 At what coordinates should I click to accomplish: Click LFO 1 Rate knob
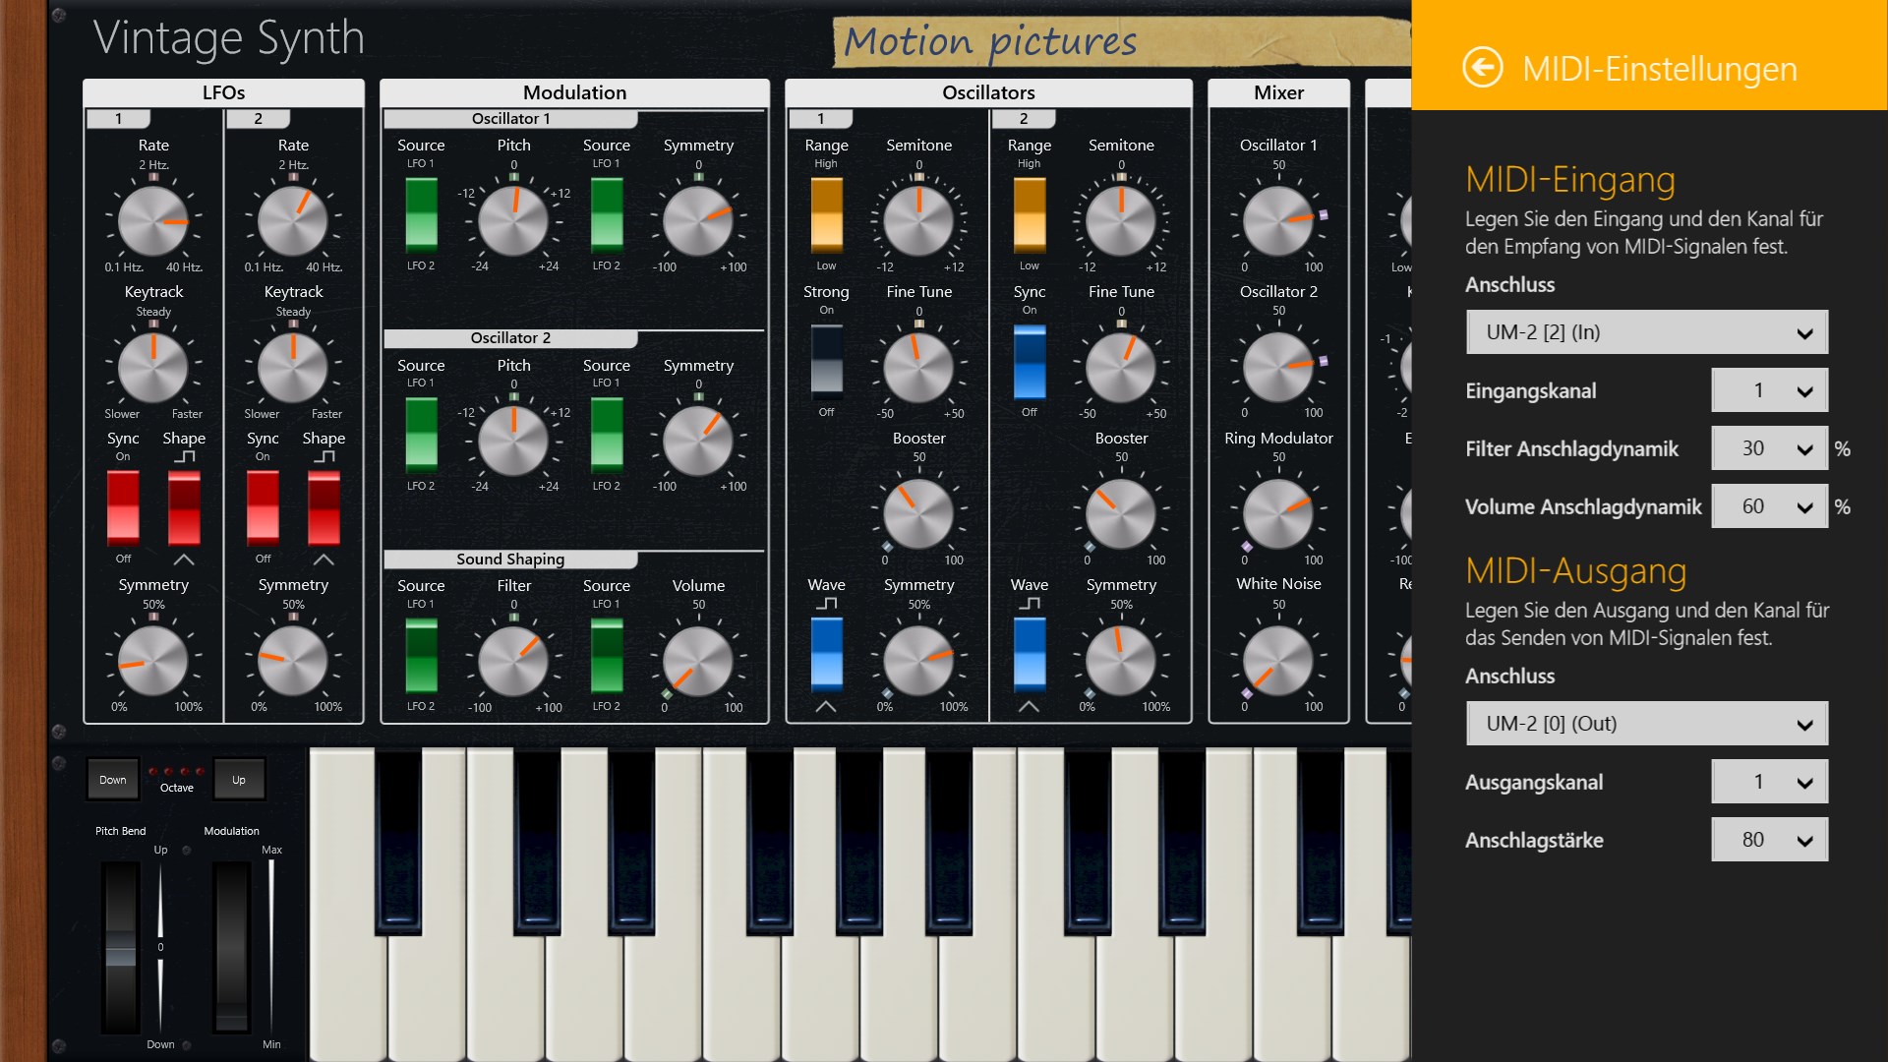coord(153,221)
